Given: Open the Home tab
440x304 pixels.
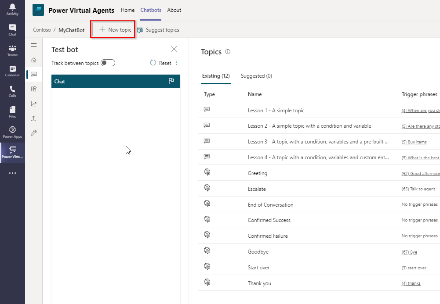Looking at the screenshot, I should 127,10.
